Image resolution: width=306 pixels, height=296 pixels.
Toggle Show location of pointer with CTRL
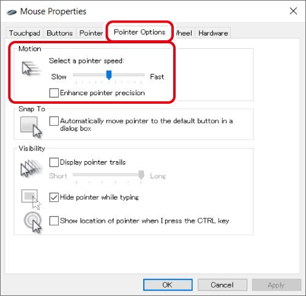coord(54,221)
